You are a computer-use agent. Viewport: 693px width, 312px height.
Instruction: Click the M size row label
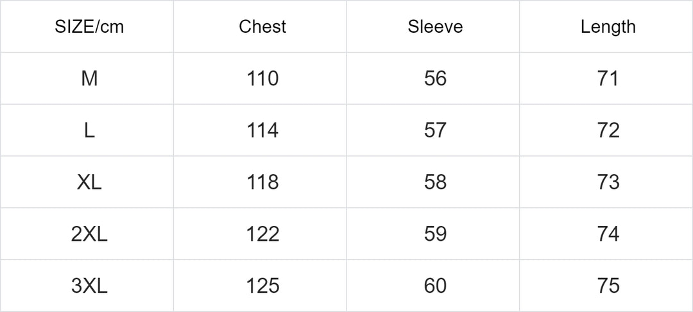tap(89, 79)
